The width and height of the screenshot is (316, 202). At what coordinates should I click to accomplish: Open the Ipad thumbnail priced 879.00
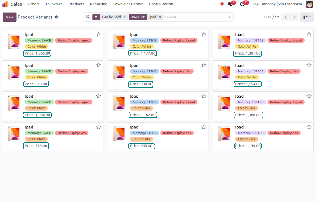coord(14,134)
